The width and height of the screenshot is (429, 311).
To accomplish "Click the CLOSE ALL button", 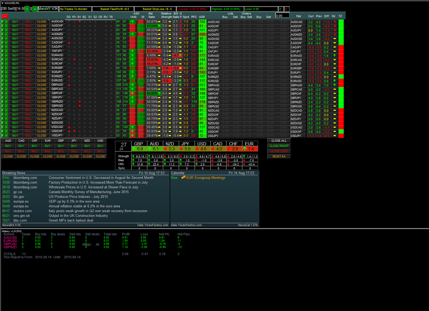I will click(279, 141).
